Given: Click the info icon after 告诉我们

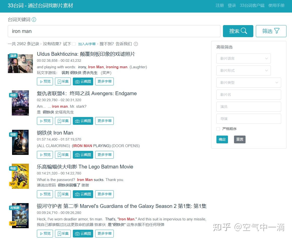Looking at the screenshot, I should pyautogui.click(x=136, y=44).
